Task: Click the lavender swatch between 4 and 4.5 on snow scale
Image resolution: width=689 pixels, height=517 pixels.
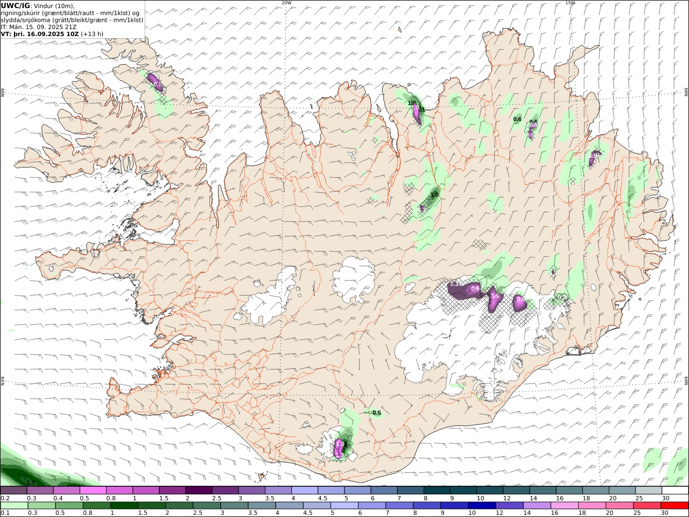Action: click(x=304, y=490)
